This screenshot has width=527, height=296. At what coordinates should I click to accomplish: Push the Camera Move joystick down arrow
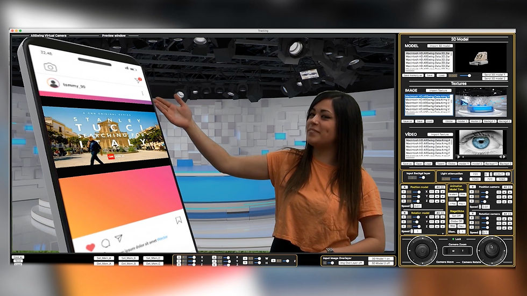tap(423, 263)
